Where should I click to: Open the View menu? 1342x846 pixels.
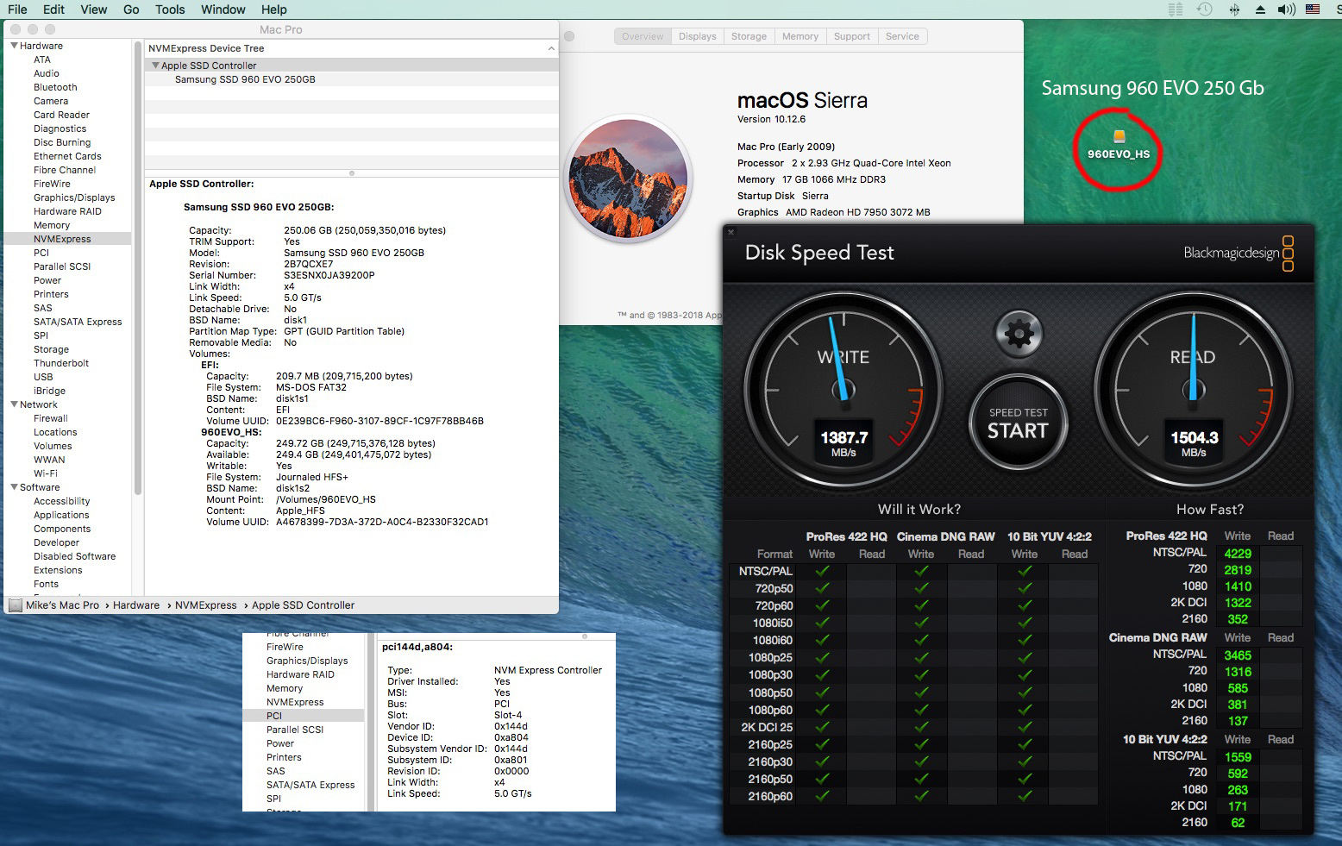93,9
